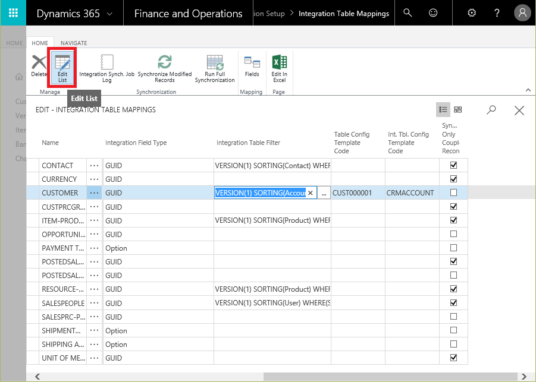Viewport: 536px width, 382px height.
Task: Open the Fields mapping action
Action: (x=252, y=66)
